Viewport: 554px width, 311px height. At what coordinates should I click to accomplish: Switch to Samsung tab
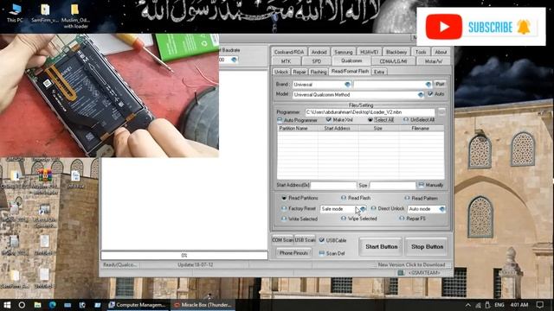[343, 52]
